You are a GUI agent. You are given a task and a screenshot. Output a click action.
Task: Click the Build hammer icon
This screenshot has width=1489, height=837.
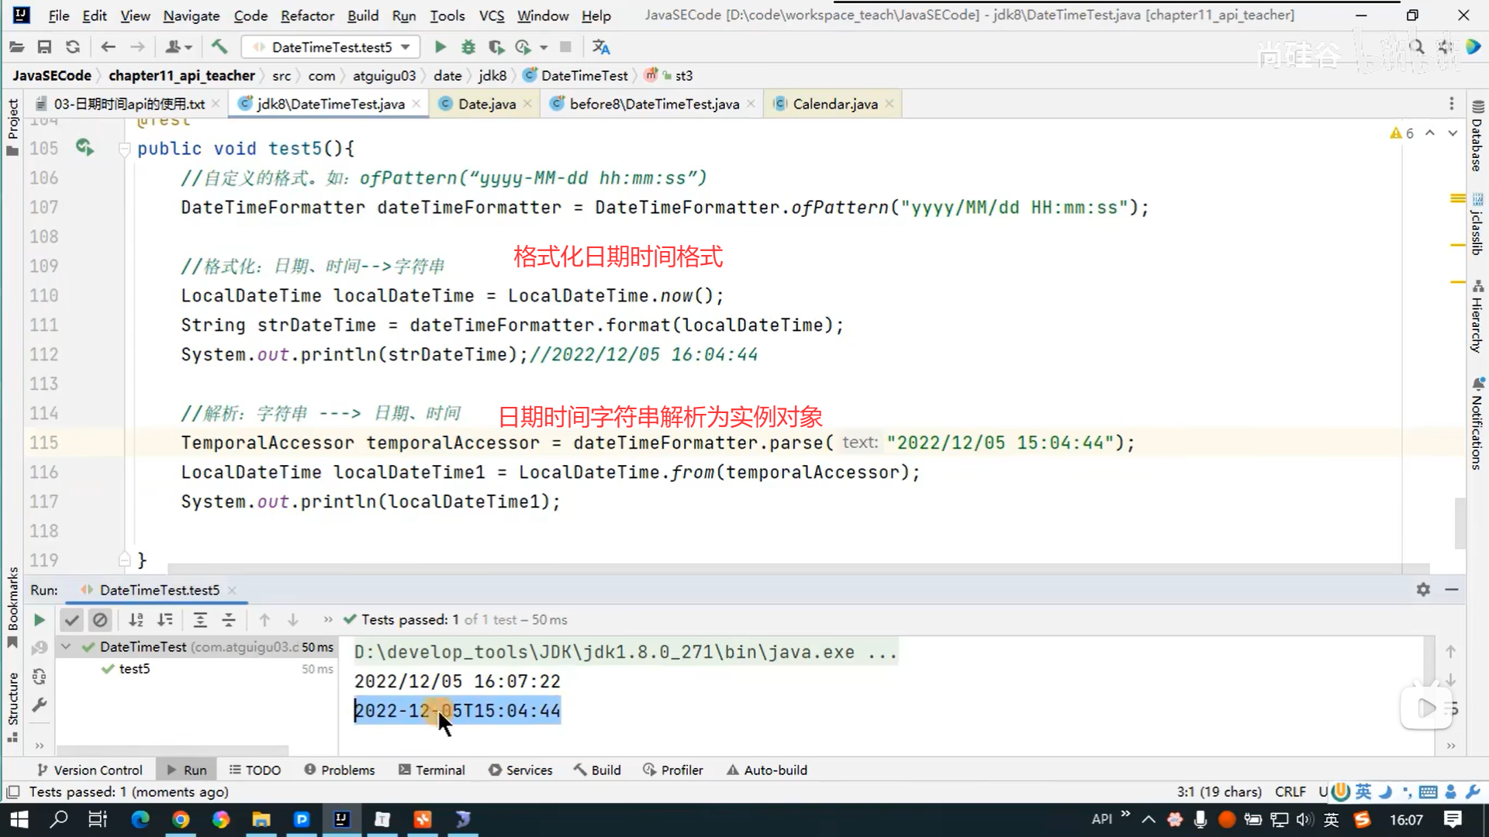click(219, 47)
